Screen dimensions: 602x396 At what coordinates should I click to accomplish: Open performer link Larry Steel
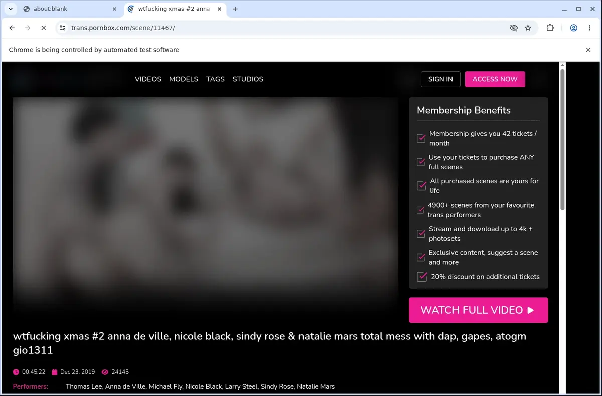click(241, 387)
